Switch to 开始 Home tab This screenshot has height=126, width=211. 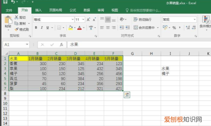pos(25,10)
